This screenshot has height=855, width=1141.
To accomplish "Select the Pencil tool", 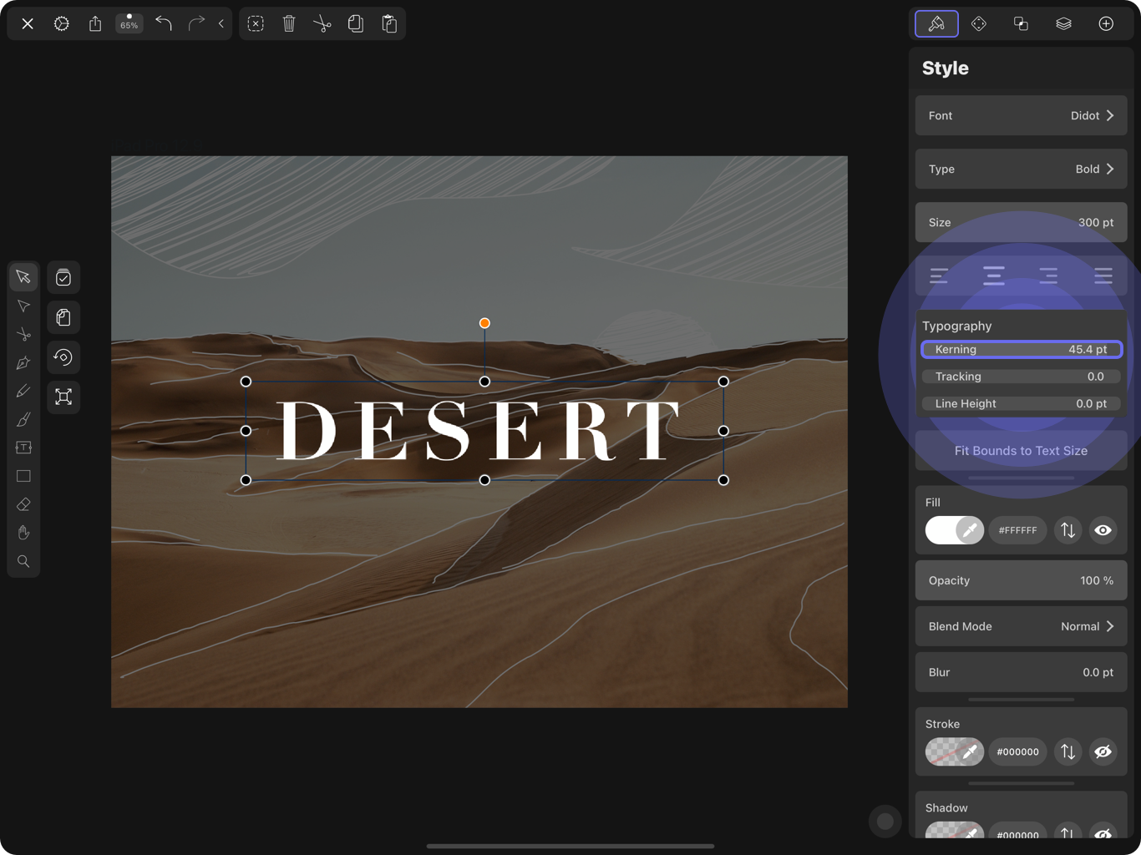I will click(x=23, y=392).
